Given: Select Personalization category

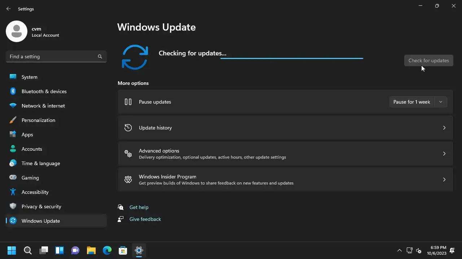Looking at the screenshot, I should click(x=39, y=120).
